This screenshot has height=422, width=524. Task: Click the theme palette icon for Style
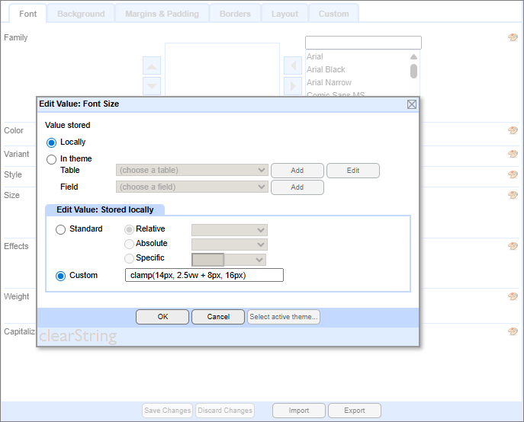pyautogui.click(x=513, y=174)
